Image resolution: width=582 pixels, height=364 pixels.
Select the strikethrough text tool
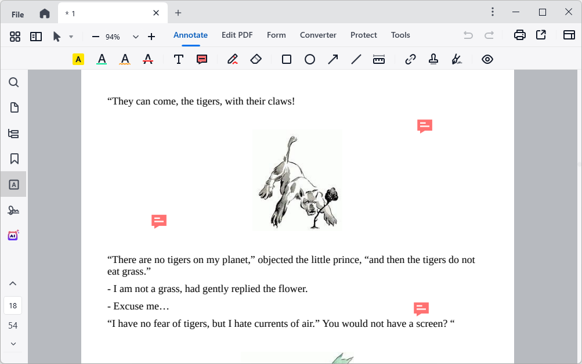[x=148, y=59]
